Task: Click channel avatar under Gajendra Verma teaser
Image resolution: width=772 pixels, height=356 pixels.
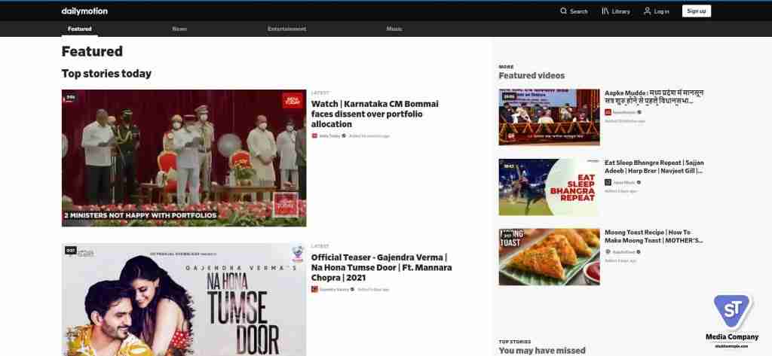Action: (x=314, y=290)
